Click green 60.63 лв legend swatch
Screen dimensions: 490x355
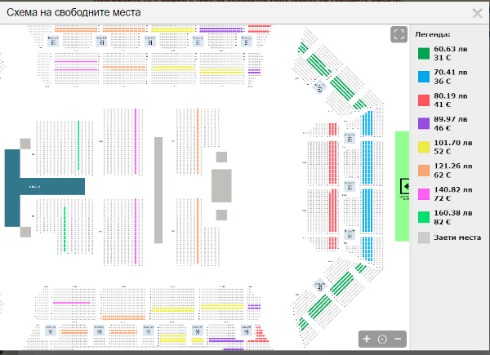pos(424,54)
